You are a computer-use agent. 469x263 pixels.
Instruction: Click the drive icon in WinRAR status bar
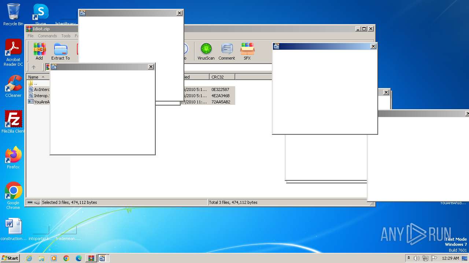tap(30, 202)
